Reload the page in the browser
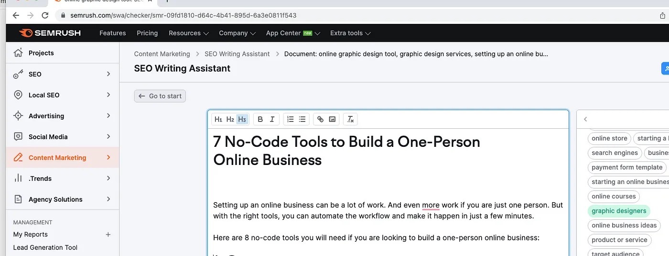Viewport: 669px width, 256px height. coord(45,15)
